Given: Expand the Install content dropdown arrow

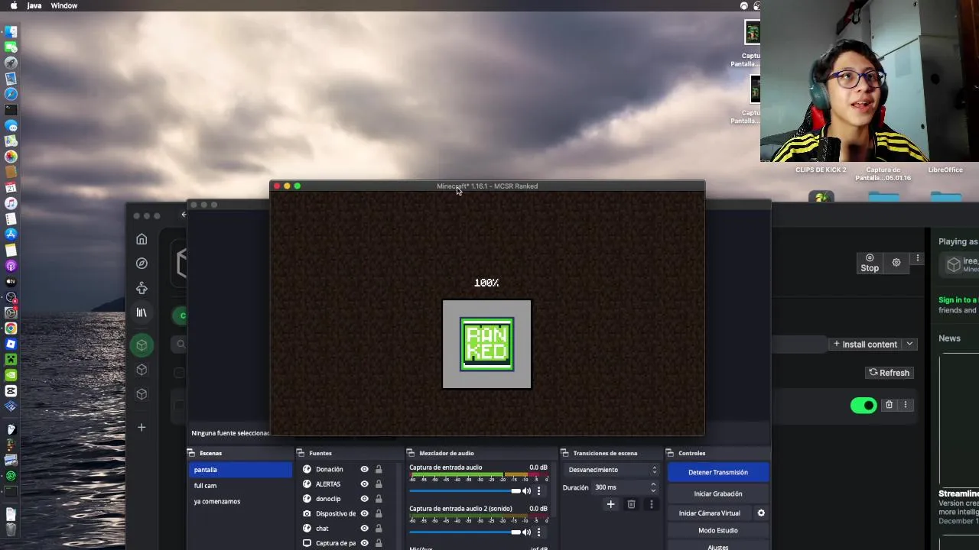Looking at the screenshot, I should [909, 345].
